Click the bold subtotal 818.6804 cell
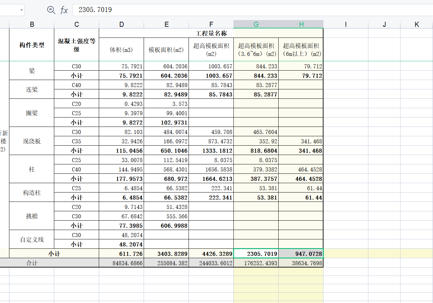The height and width of the screenshot is (303, 433). (256, 151)
